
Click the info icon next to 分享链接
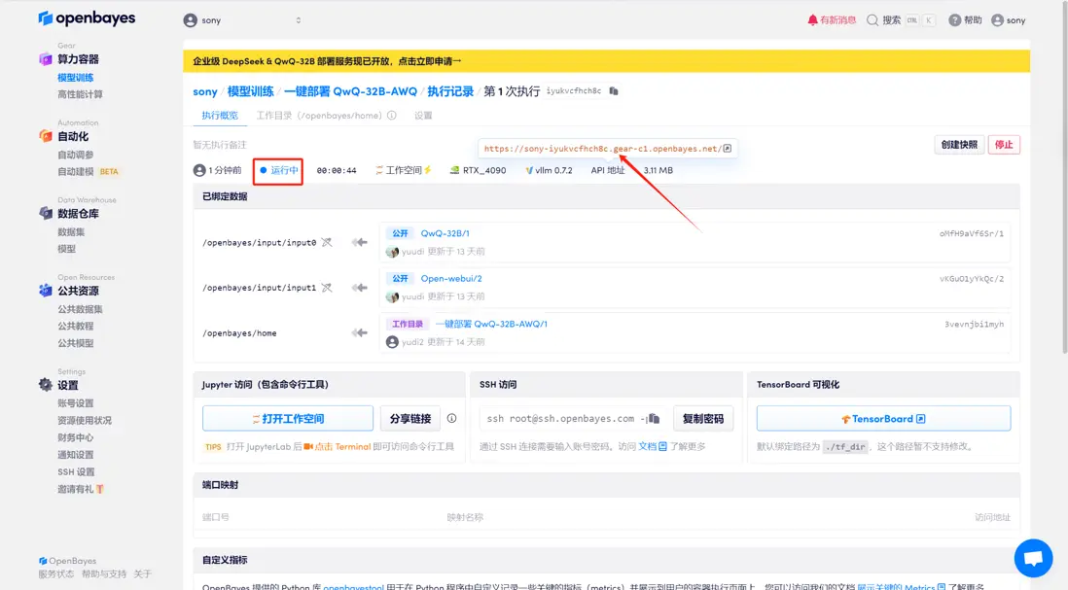(x=451, y=419)
